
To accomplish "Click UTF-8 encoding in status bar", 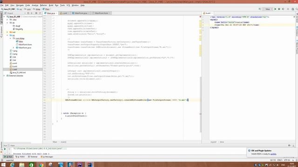I will pyautogui.click(x=287, y=160).
